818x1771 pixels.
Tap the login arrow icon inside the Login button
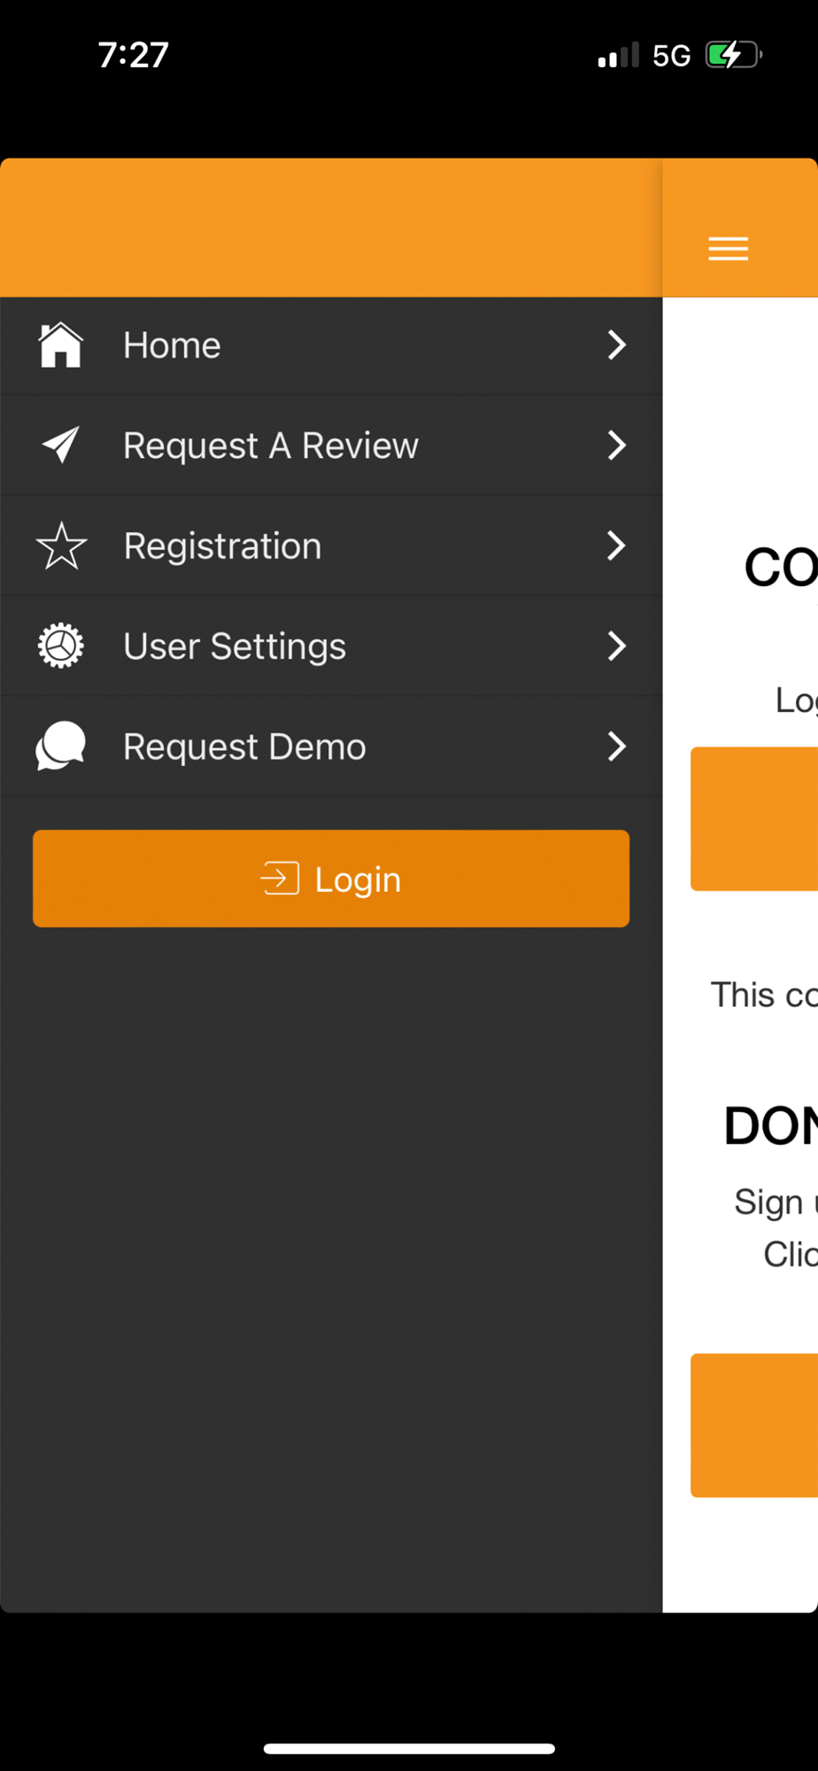pyautogui.click(x=280, y=878)
